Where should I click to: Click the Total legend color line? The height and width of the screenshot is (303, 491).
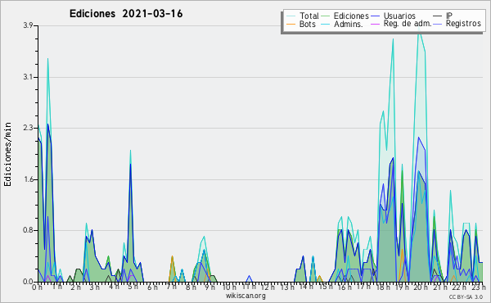(291, 16)
